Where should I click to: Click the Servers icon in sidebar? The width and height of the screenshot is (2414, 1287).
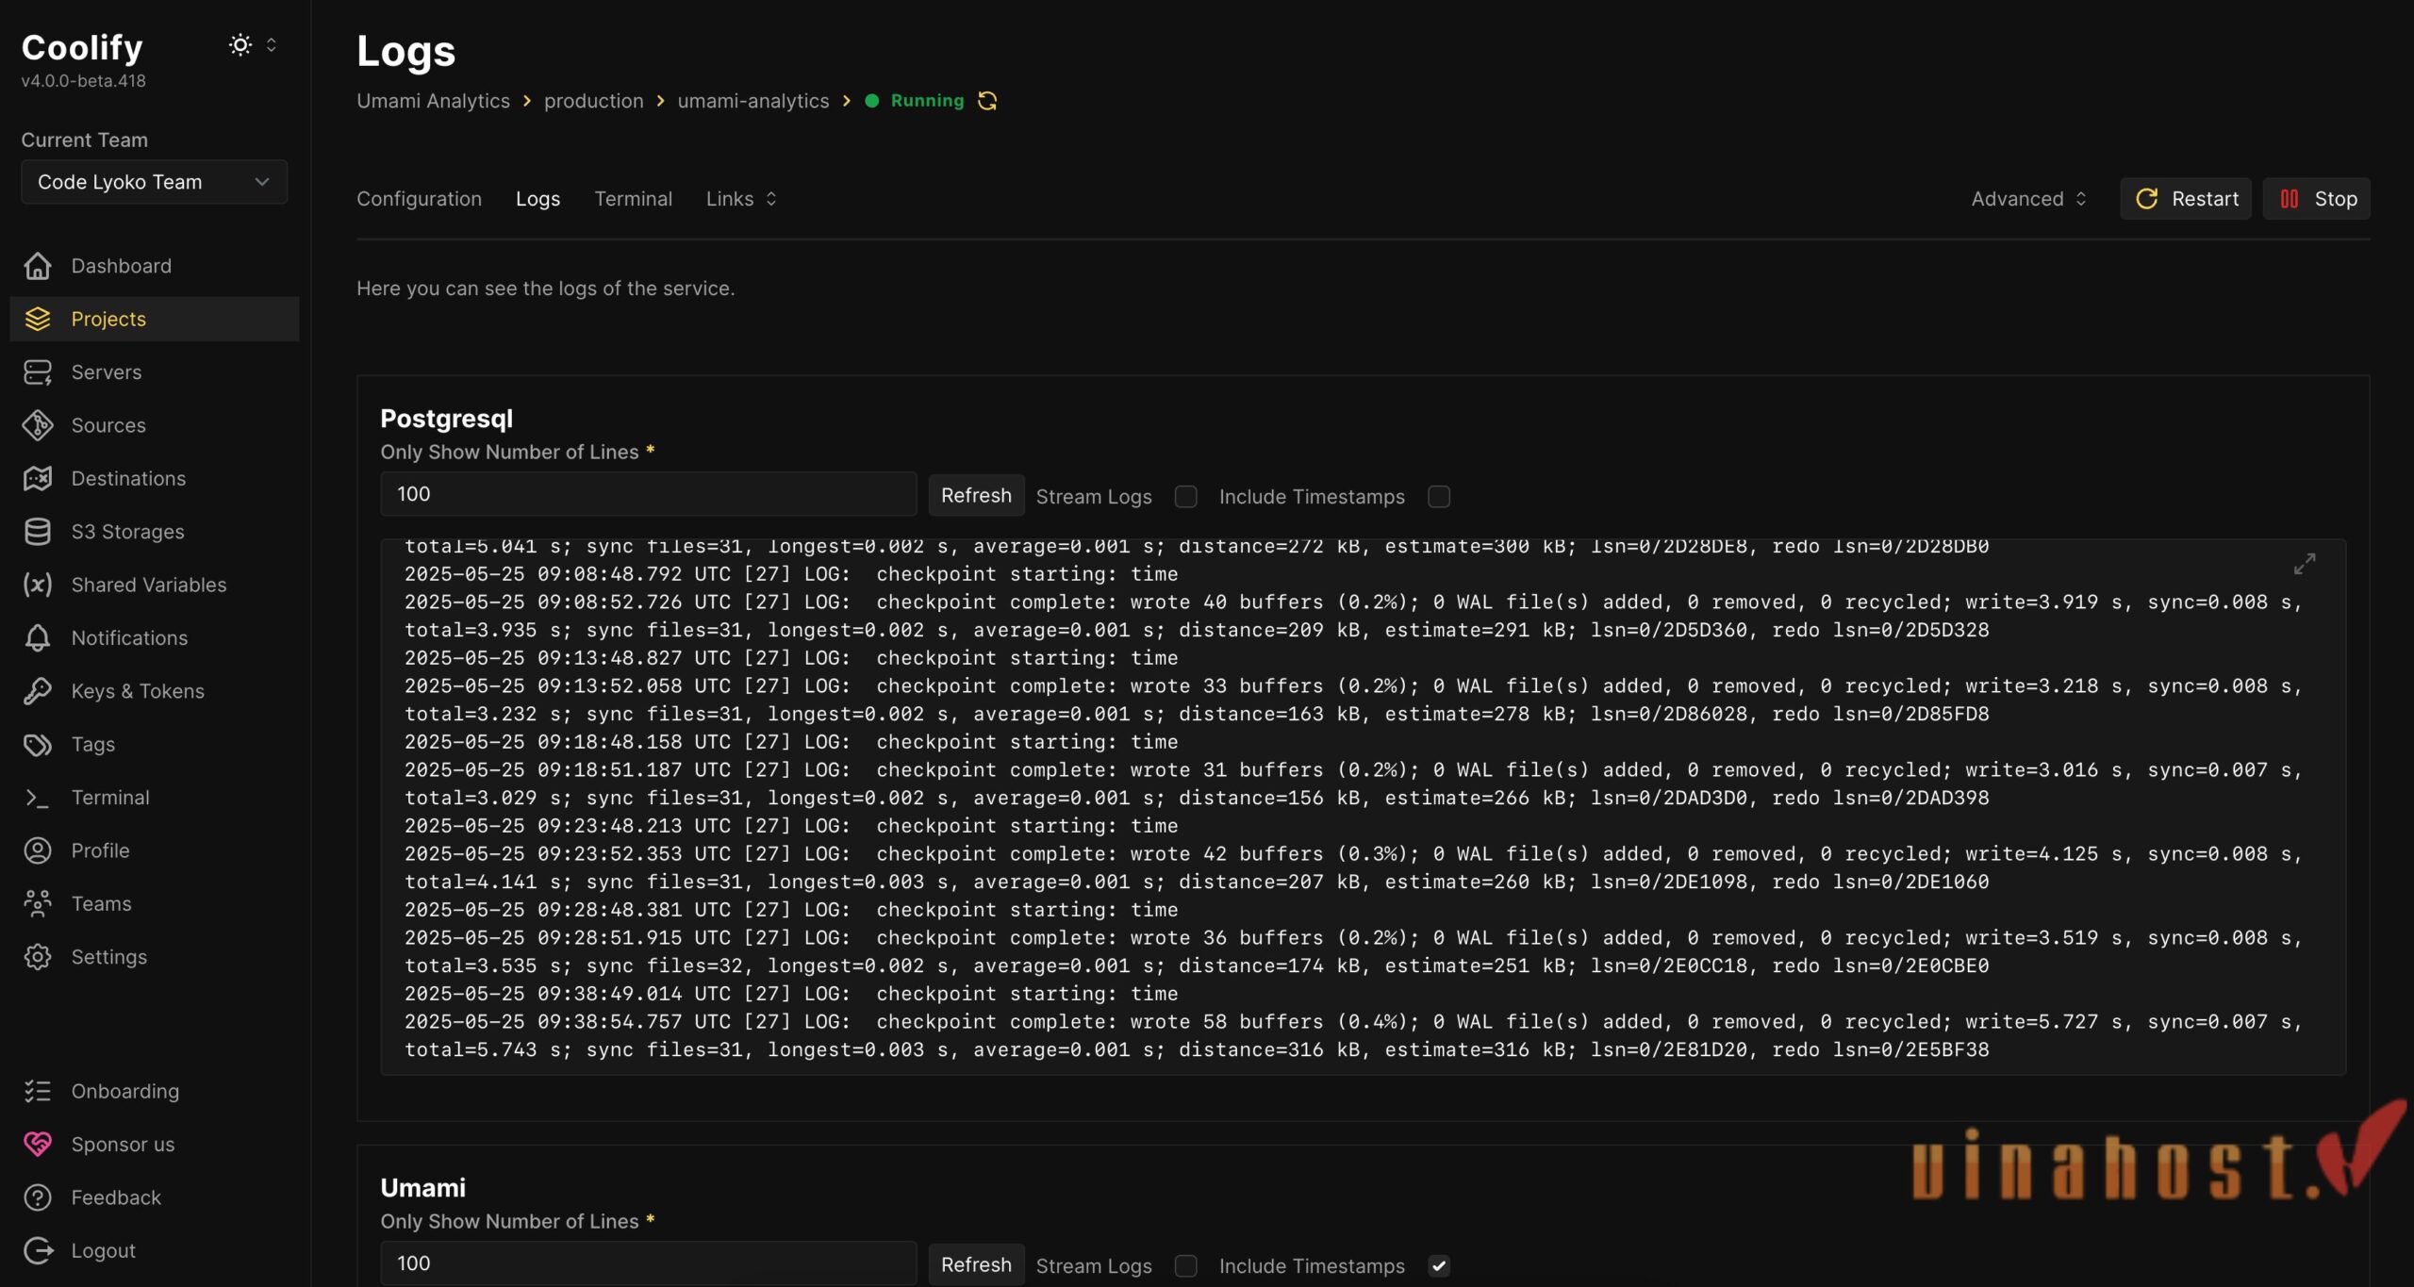(x=38, y=372)
